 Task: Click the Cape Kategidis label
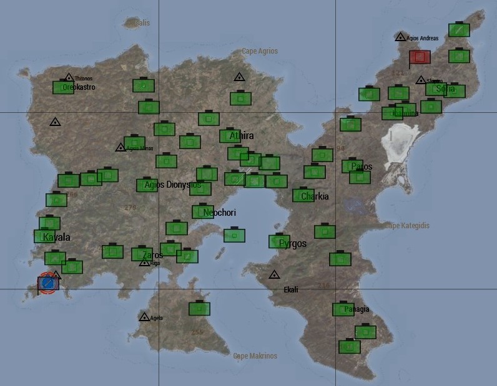(x=407, y=226)
